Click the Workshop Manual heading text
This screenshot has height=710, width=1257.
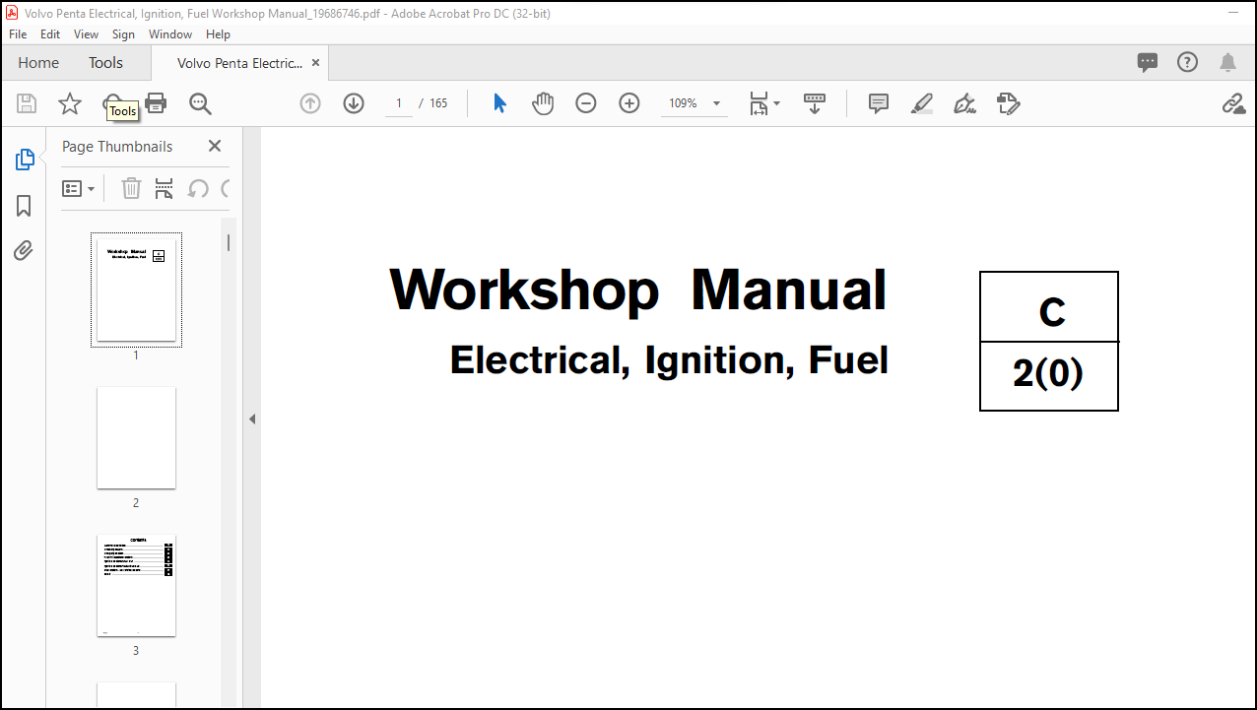click(x=638, y=290)
